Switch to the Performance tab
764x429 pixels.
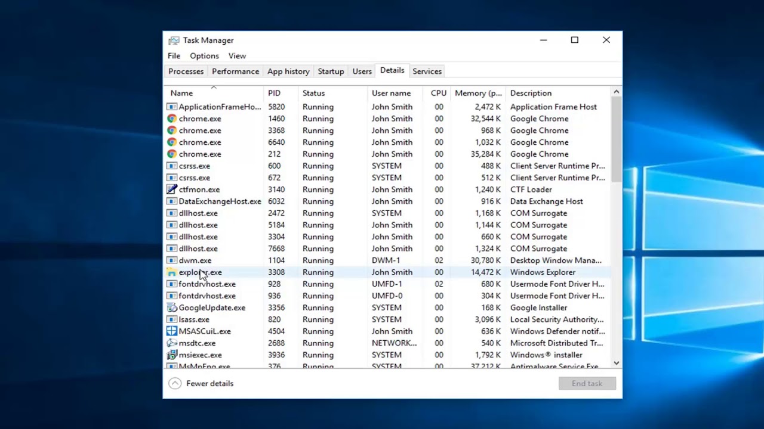(x=235, y=71)
